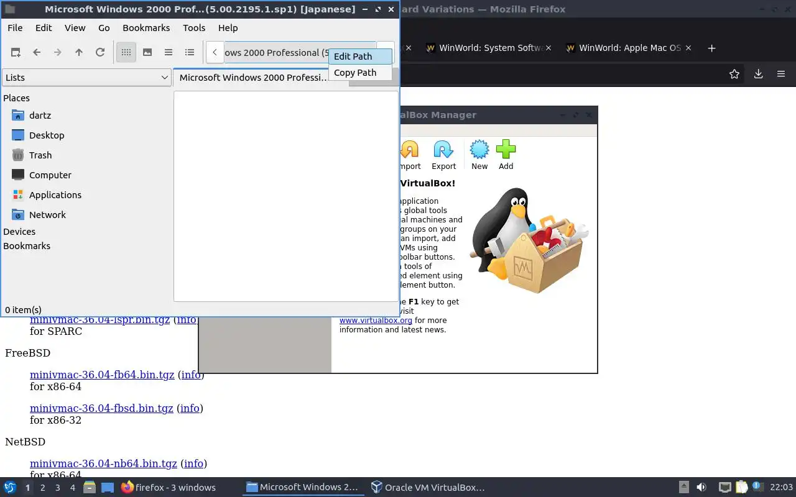Open Firefox hamburger application menu

(781, 74)
